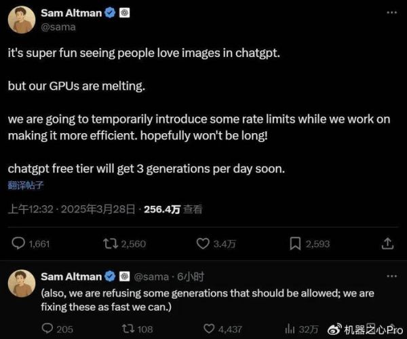Click the reply icon on the follow-up tweet
The image size is (407, 339).
[47, 329]
